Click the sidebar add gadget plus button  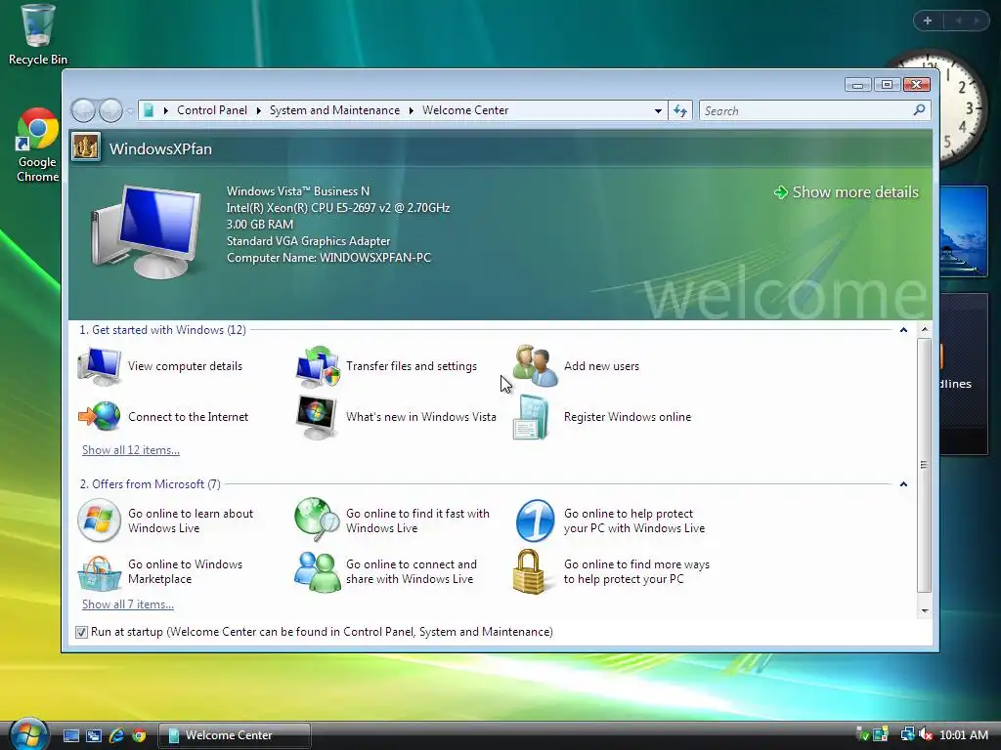tap(928, 21)
